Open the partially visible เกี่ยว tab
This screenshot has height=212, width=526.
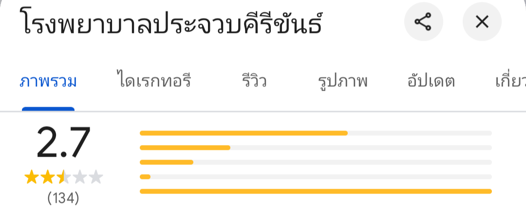click(x=510, y=82)
